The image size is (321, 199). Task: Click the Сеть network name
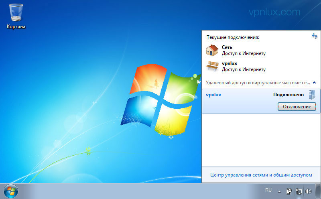227,47
